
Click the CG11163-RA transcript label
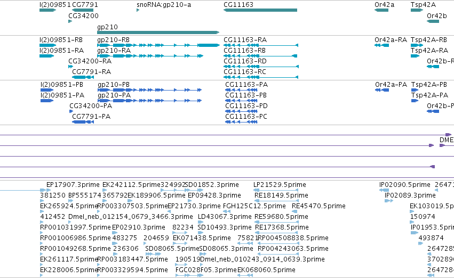245,40
